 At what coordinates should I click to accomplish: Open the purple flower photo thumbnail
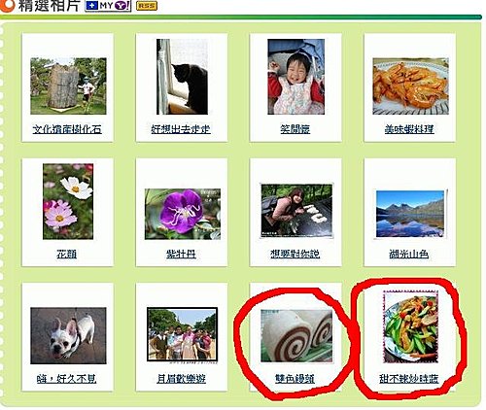pos(183,214)
